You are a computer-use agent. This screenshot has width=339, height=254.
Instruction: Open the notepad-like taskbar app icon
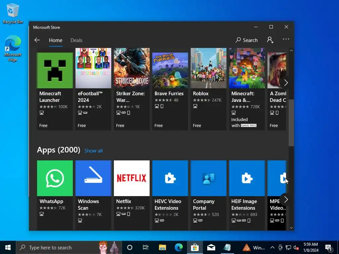coord(227,247)
